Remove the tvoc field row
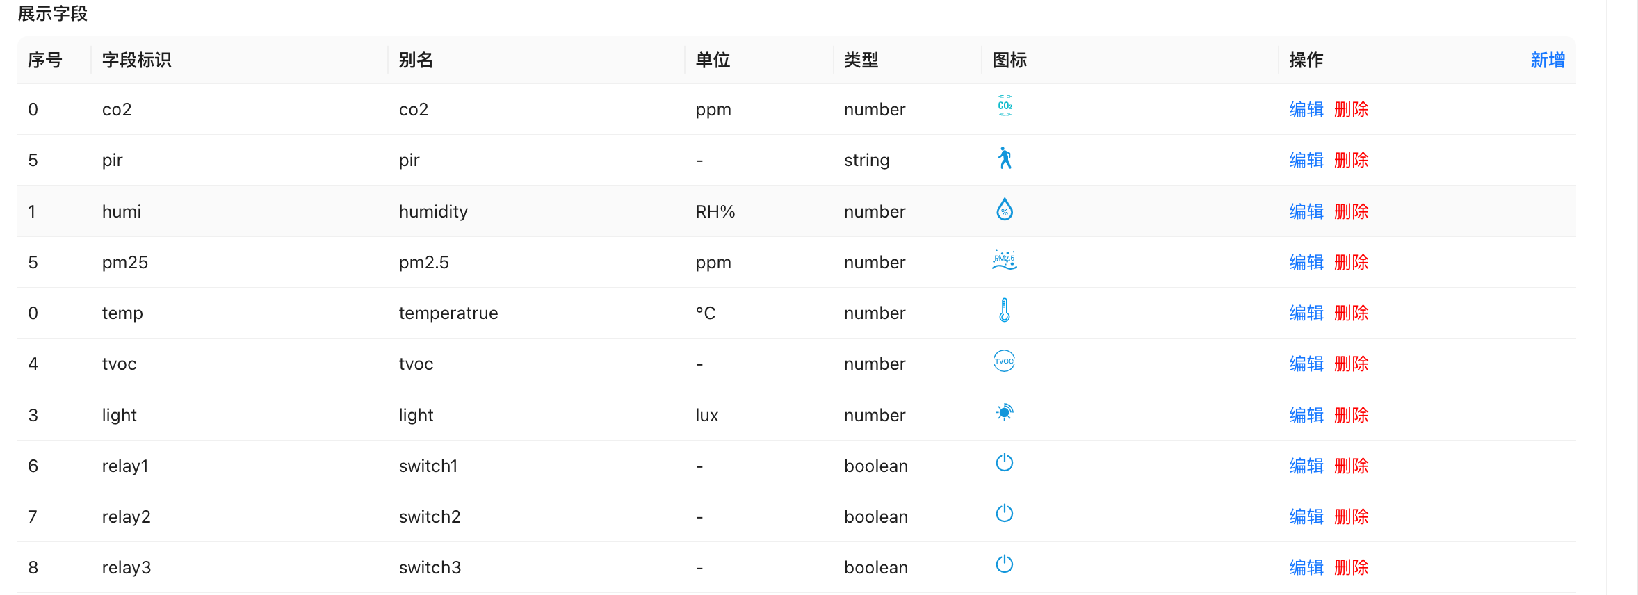 [x=1352, y=364]
